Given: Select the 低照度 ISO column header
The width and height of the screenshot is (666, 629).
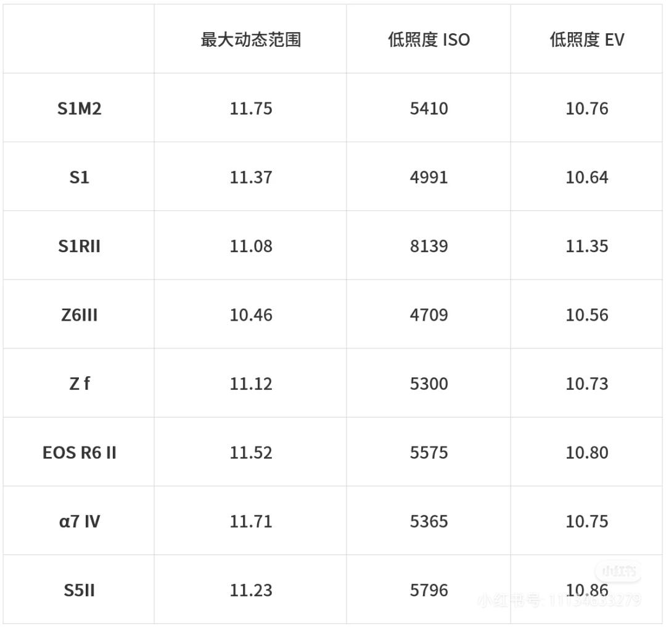Looking at the screenshot, I should pyautogui.click(x=429, y=40).
